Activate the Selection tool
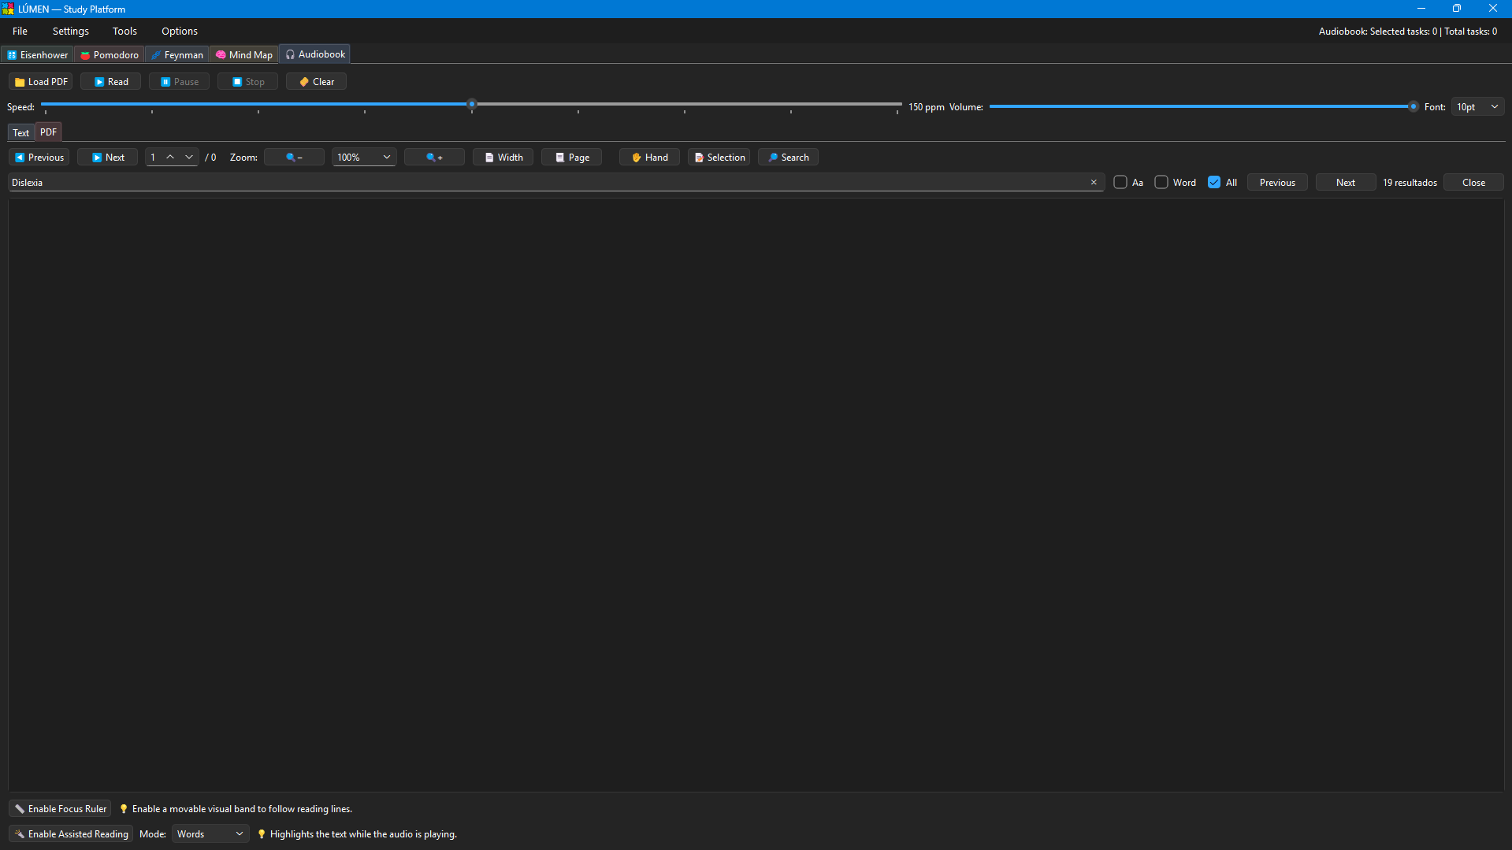 (x=719, y=158)
